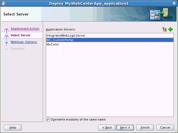The height and width of the screenshot is (133, 178).
Task: Select WC_CustomPortal server entry
Action: pyautogui.click(x=110, y=40)
